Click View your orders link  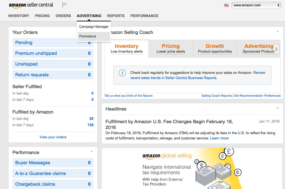click(x=53, y=137)
